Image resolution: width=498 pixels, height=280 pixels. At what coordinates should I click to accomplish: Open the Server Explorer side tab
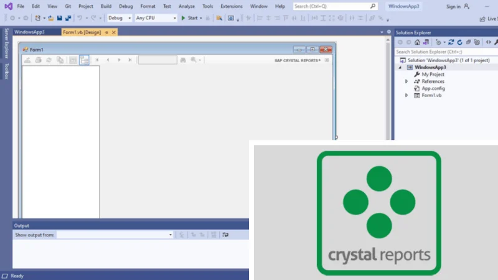[x=6, y=43]
